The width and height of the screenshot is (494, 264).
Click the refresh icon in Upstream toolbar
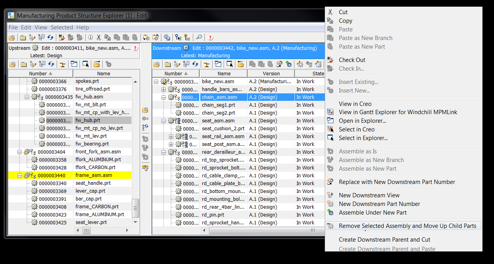click(x=51, y=64)
